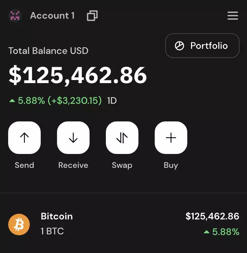Click the Receive text label

73,165
